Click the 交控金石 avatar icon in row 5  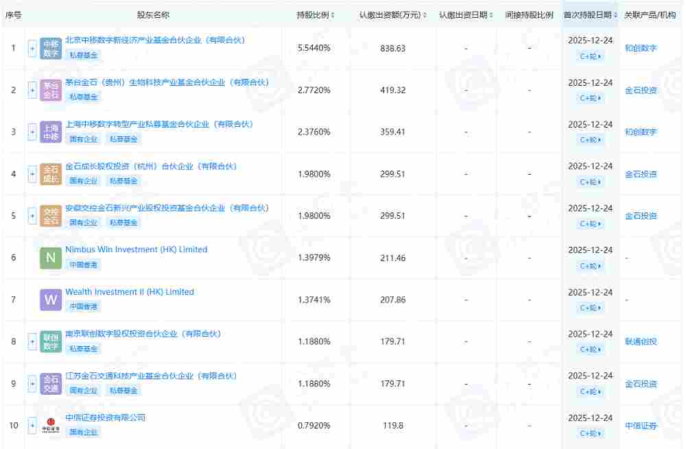(x=49, y=215)
